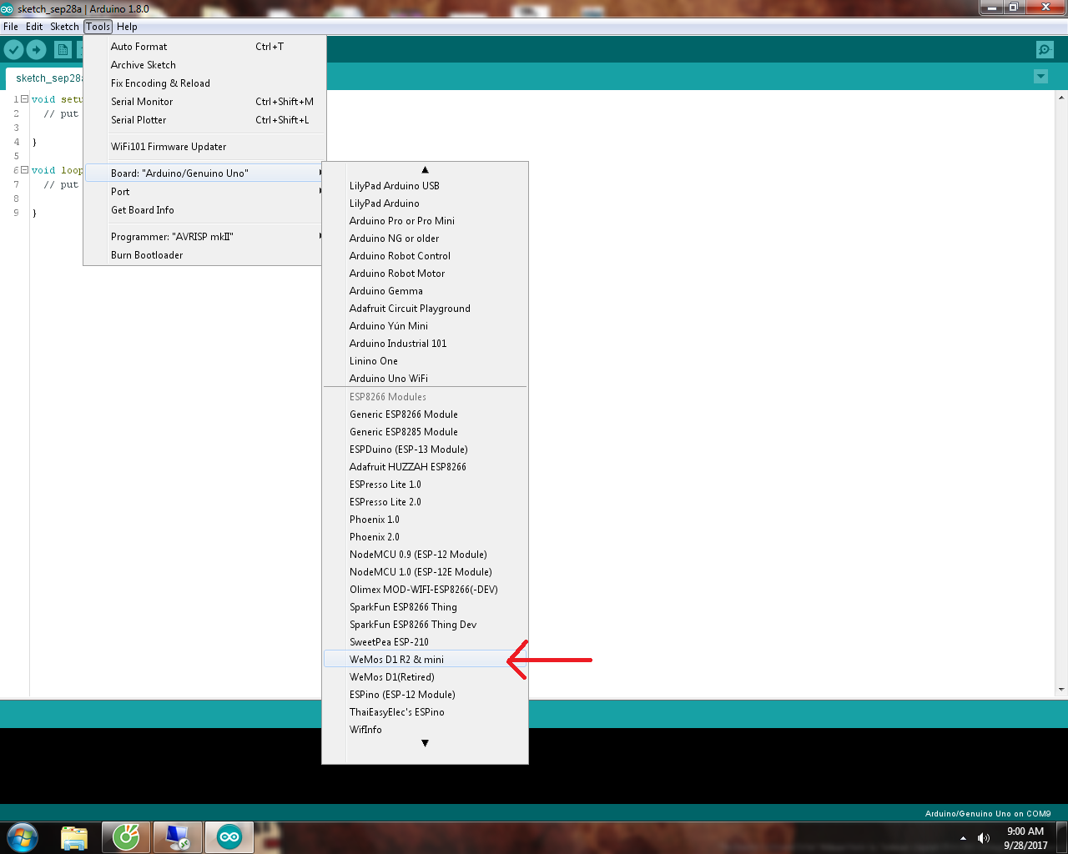Pick Arduino NG or older
Image resolution: width=1068 pixels, height=854 pixels.
click(425, 239)
